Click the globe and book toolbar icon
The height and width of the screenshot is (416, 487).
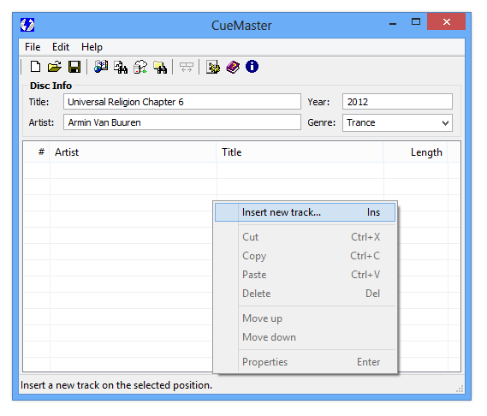click(101, 67)
